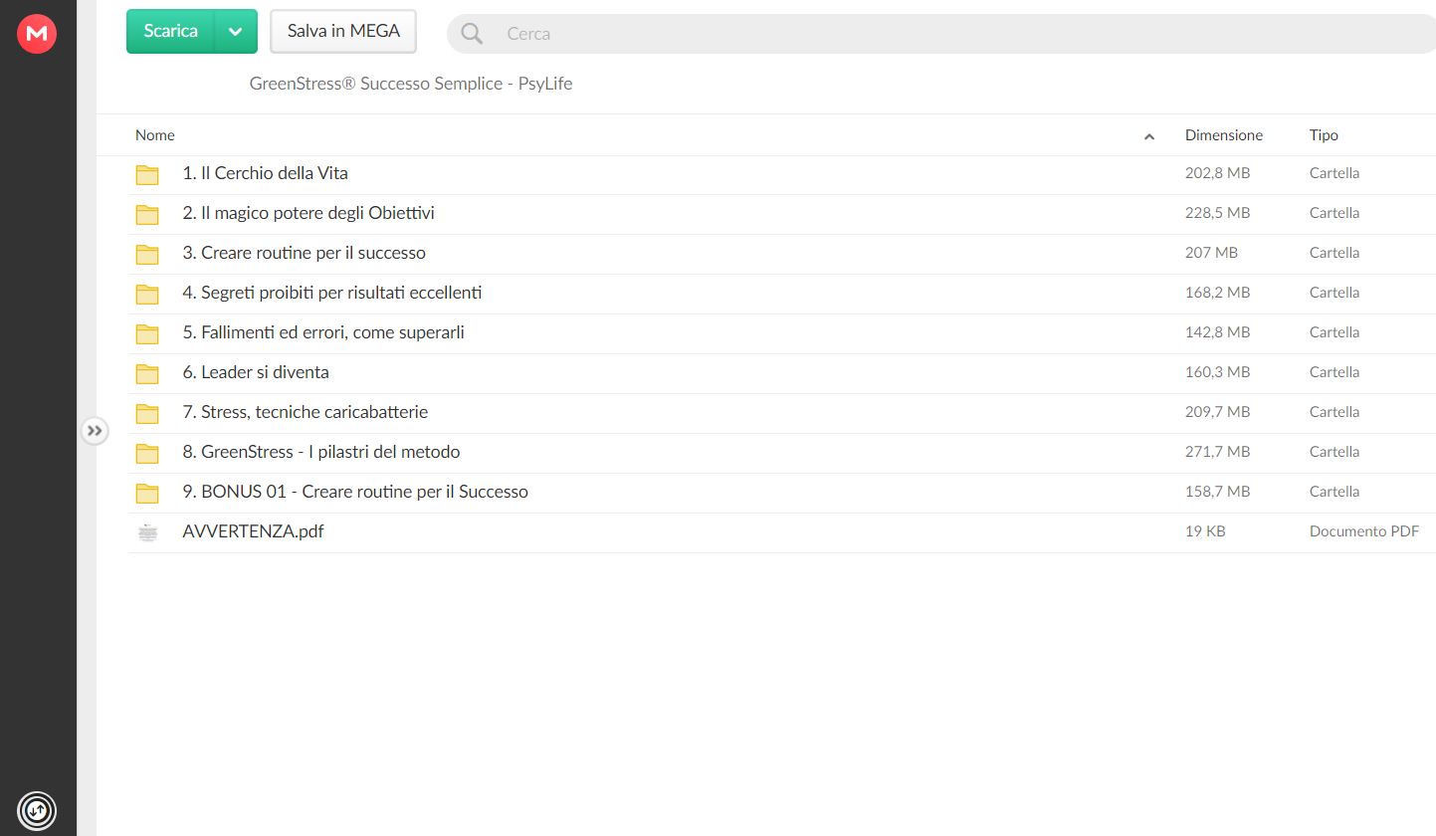Viewport: 1436px width, 836px height.
Task: Click folder icon of 3. Creare routine per il successo
Action: 147,254
